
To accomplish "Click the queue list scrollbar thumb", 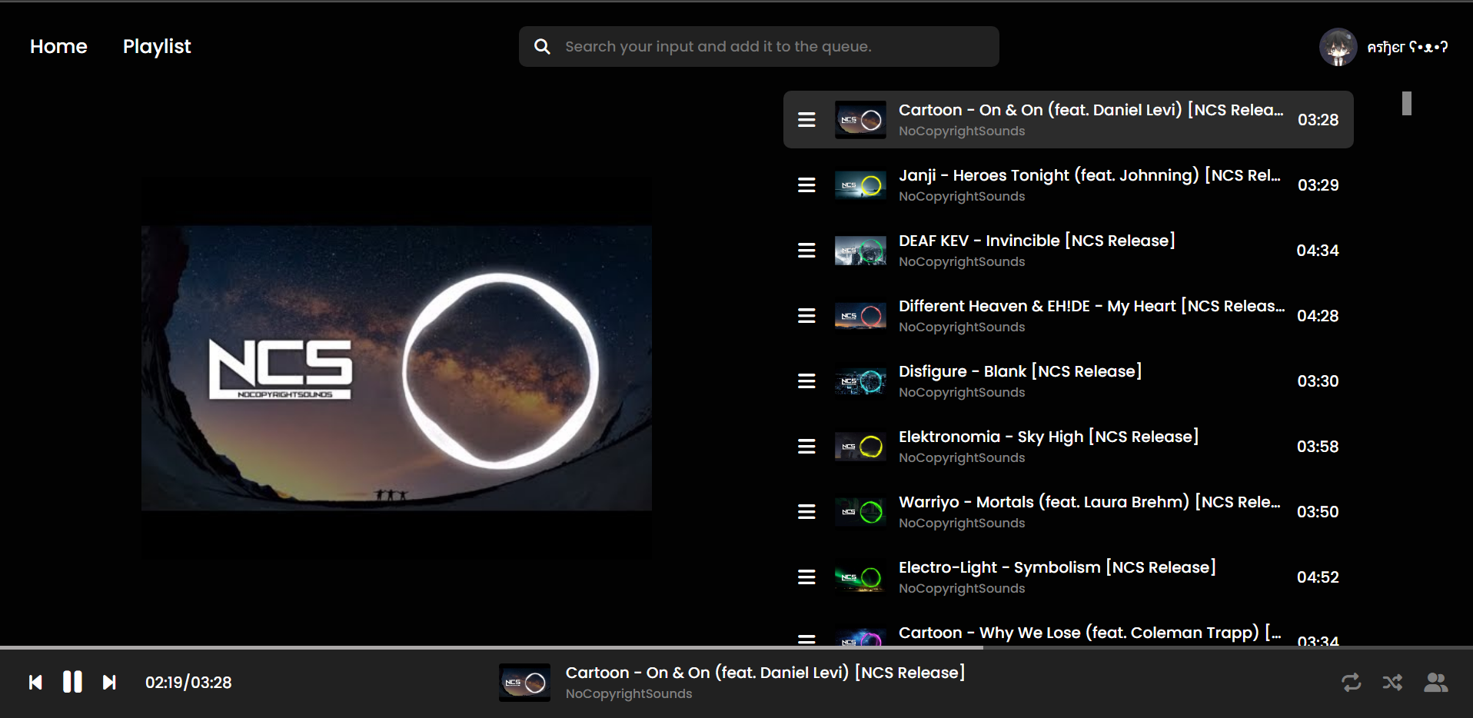I will [x=1407, y=104].
